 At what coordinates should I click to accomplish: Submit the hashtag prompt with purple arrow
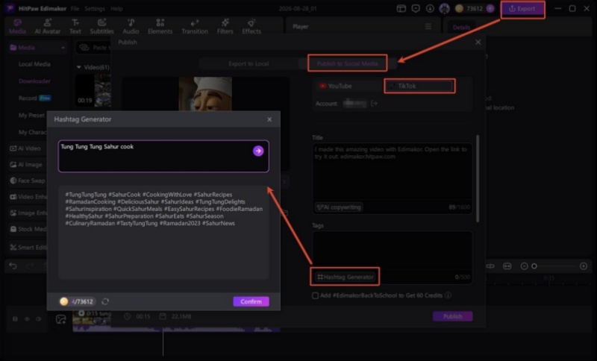tap(258, 151)
